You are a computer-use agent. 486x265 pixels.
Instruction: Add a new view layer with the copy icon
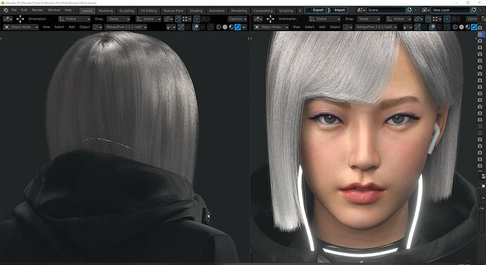click(x=474, y=10)
